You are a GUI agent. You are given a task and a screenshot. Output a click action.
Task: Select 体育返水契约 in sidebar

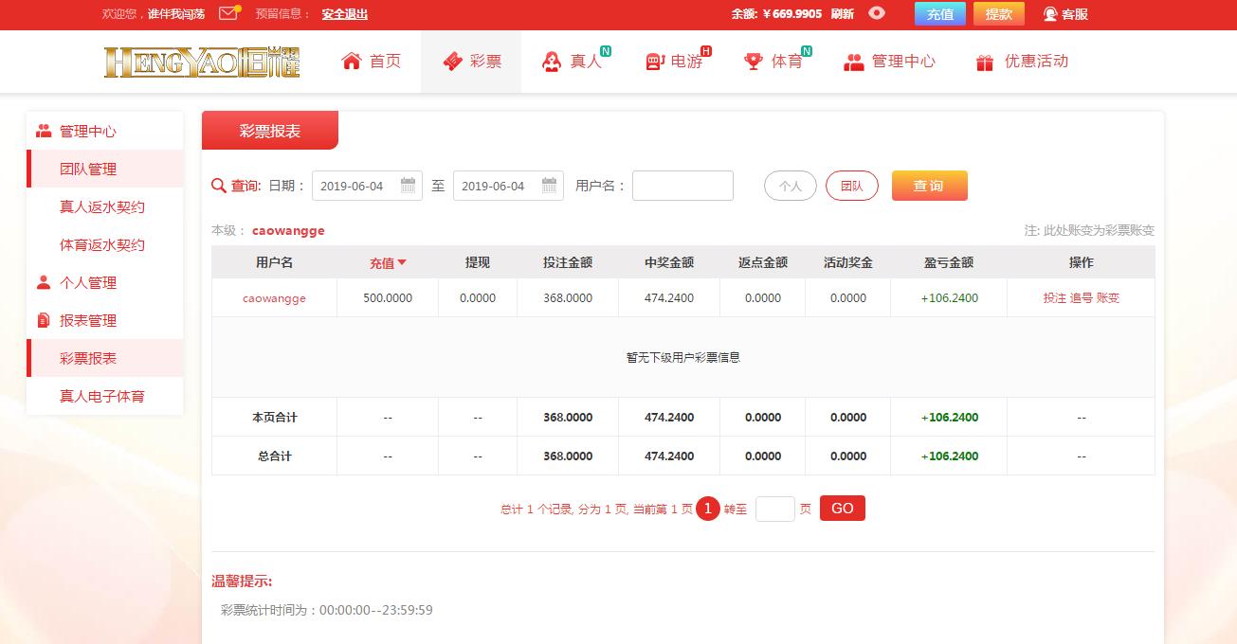coord(104,244)
